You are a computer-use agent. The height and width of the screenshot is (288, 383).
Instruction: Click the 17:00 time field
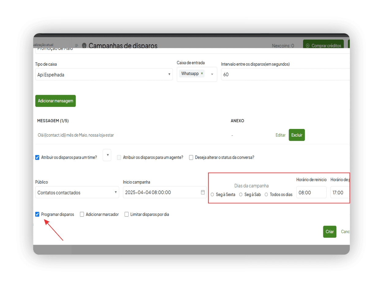tap(340, 192)
